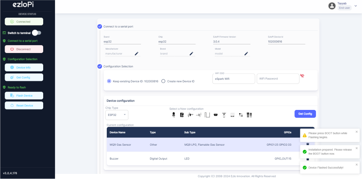Close the Press BOOT button warning toast
Image resolution: width=362 pixels, height=179 pixels.
tap(357, 132)
